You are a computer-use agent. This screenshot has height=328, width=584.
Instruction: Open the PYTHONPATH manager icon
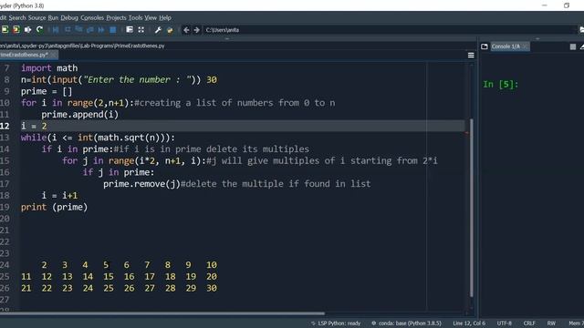tap(170, 30)
